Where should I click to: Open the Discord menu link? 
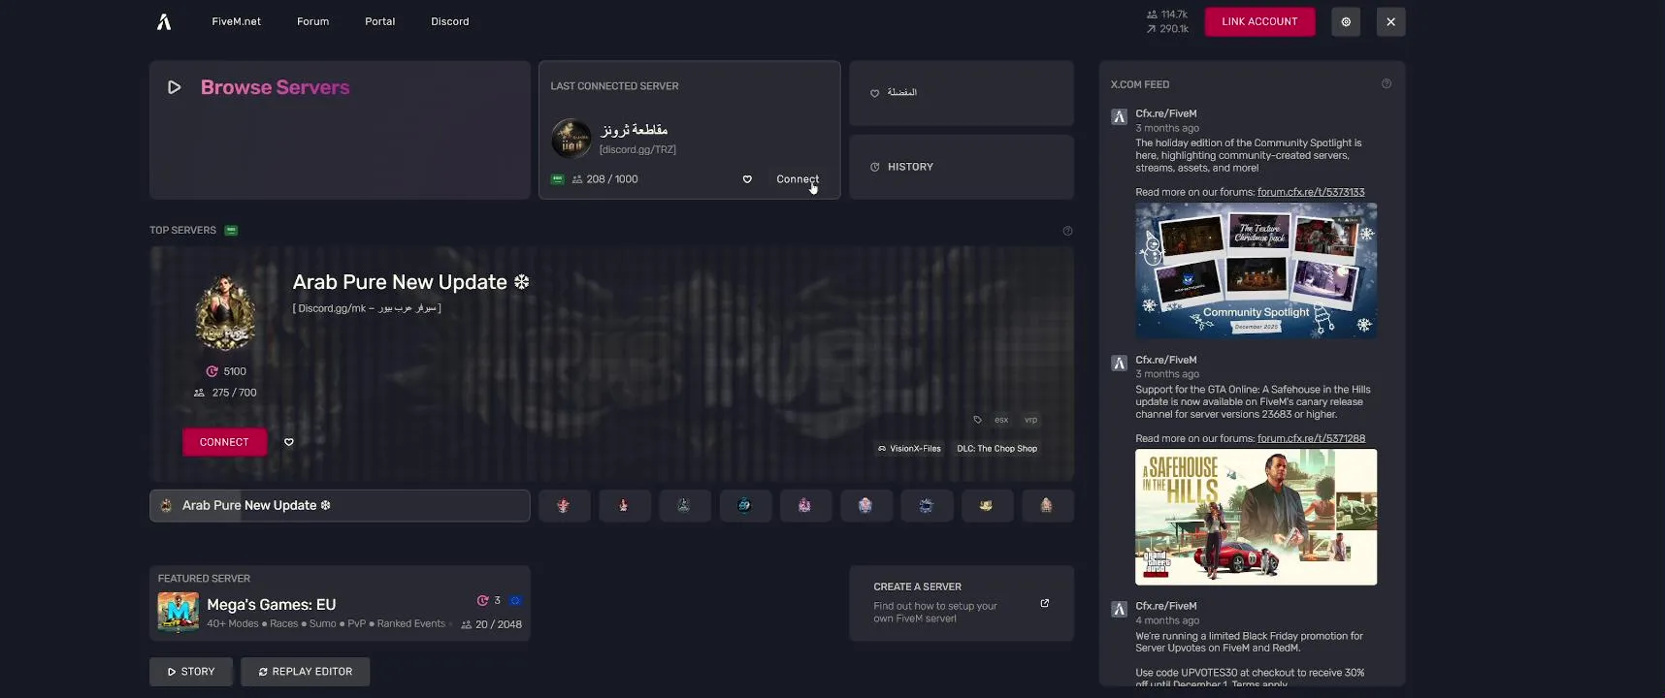coord(450,21)
